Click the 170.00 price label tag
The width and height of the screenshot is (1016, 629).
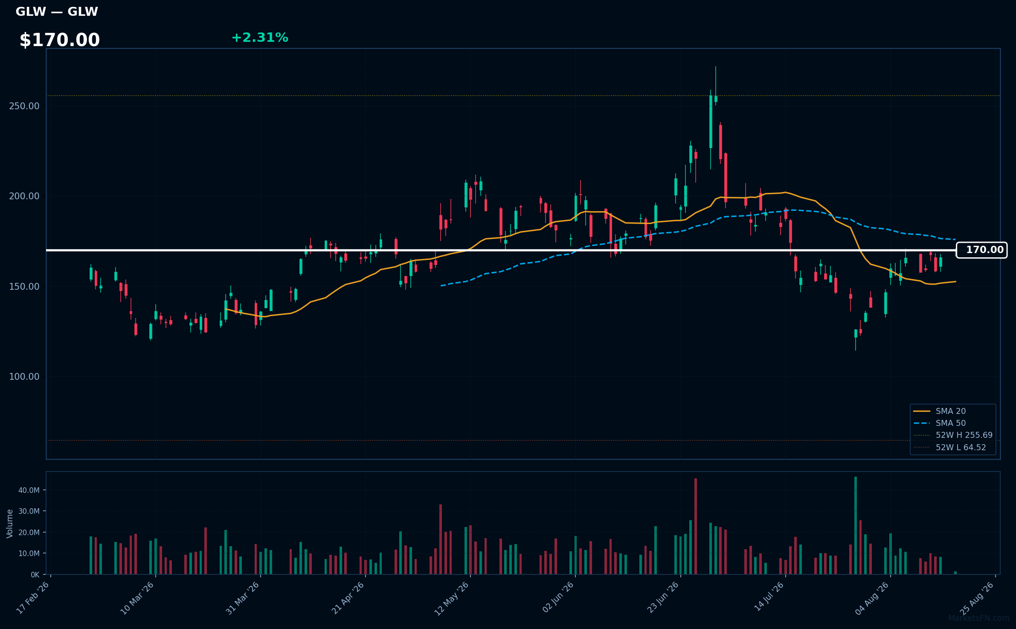[x=981, y=250]
